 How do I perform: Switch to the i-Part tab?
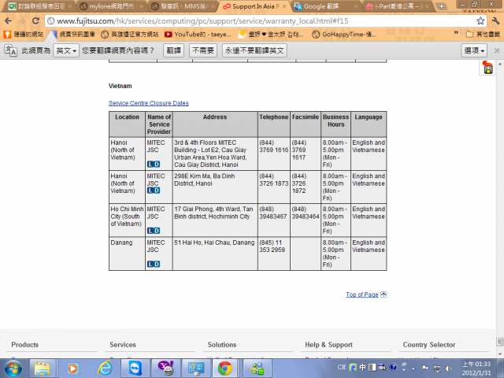[398, 6]
